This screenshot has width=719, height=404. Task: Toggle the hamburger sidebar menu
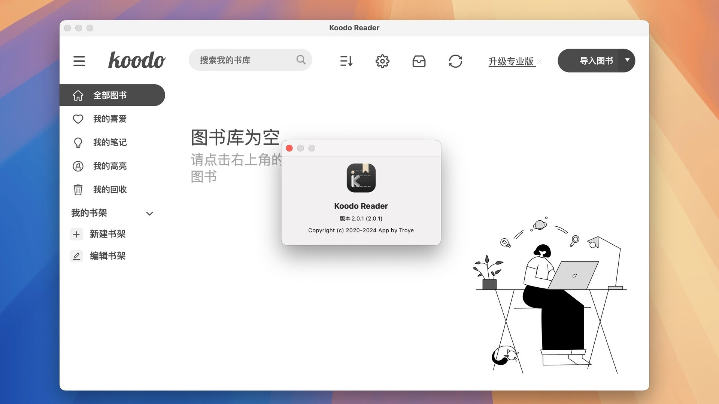pos(79,61)
